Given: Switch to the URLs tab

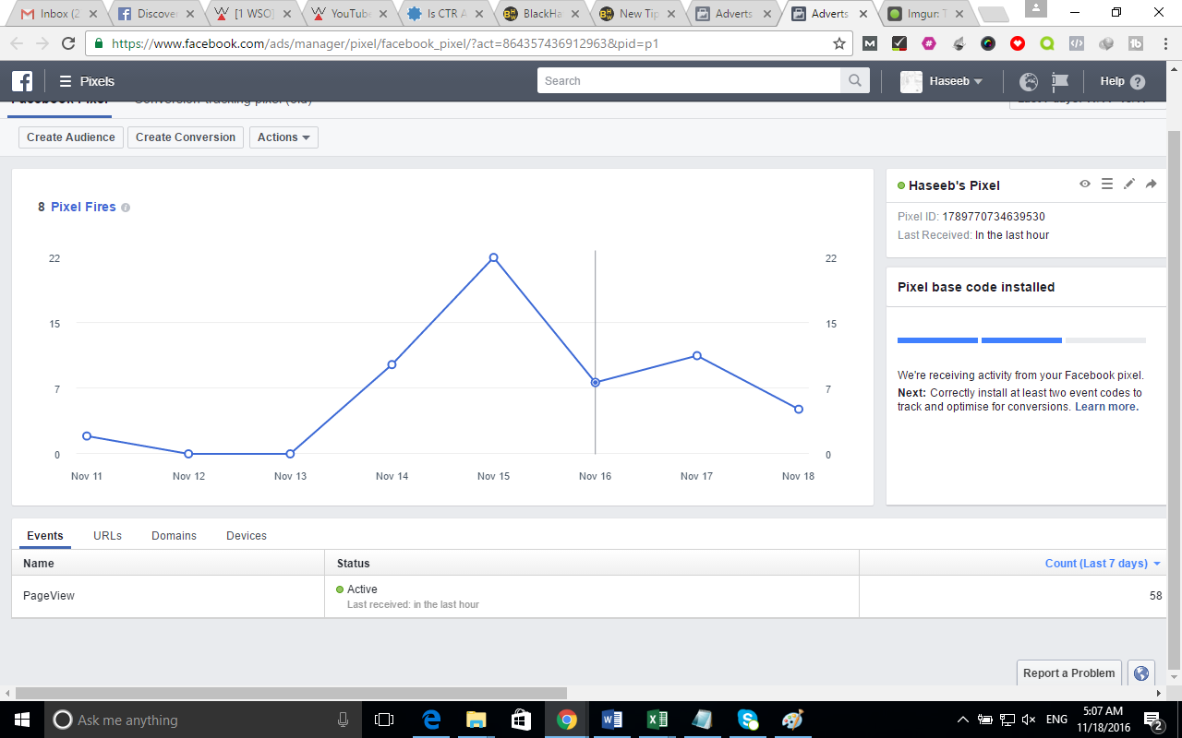Looking at the screenshot, I should 107,536.
